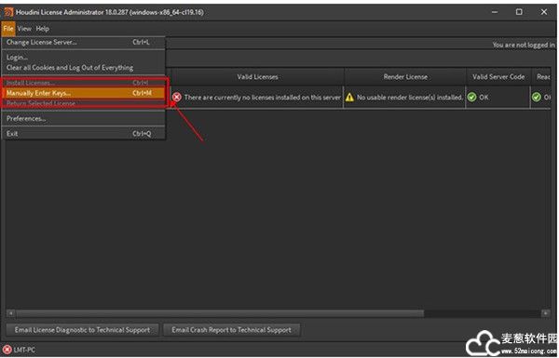Maximize the License Administrator window
This screenshot has height=358, width=559.
519,12
